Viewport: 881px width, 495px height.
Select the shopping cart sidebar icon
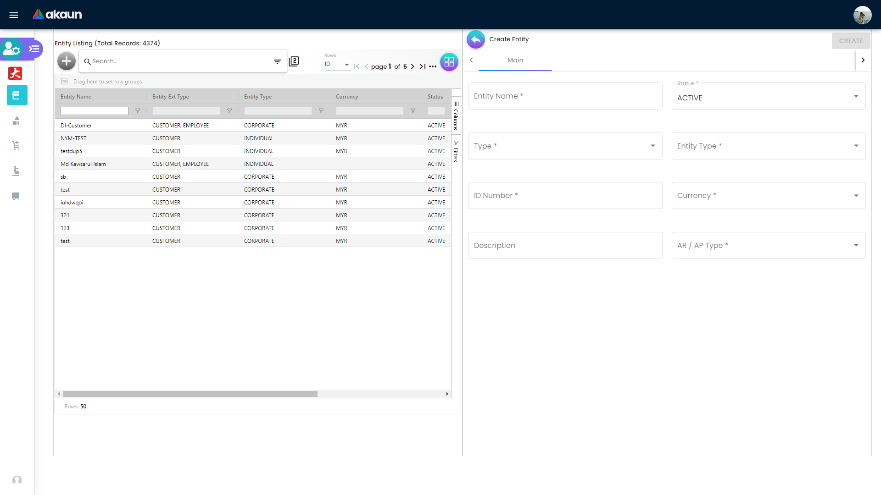click(17, 146)
